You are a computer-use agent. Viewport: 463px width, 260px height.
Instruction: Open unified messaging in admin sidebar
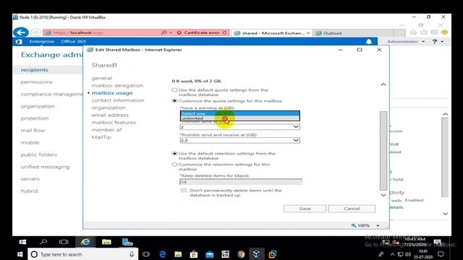(45, 167)
